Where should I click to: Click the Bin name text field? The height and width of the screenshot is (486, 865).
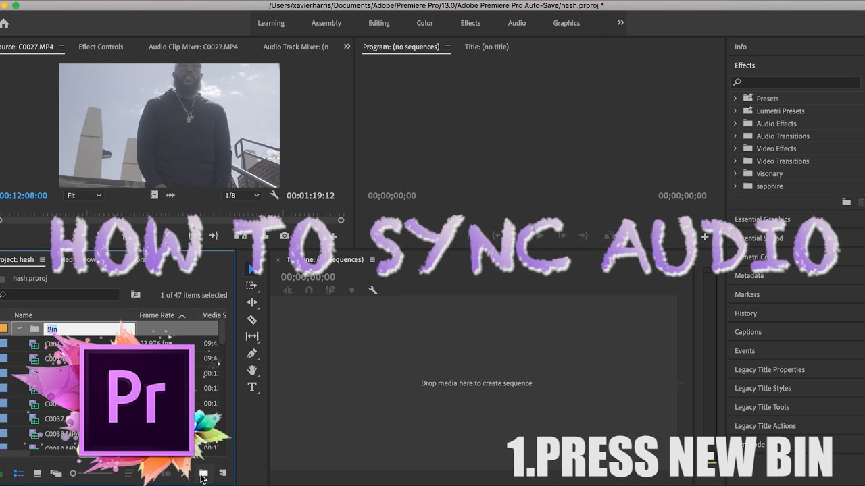[x=90, y=329]
